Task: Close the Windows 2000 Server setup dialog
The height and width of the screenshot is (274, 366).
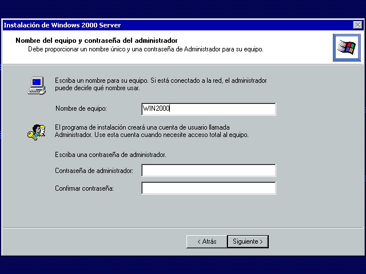Action: point(357,25)
